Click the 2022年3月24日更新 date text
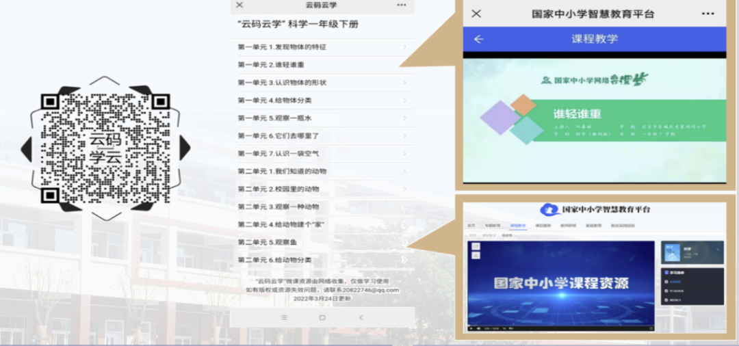The image size is (739, 346). [x=322, y=298]
